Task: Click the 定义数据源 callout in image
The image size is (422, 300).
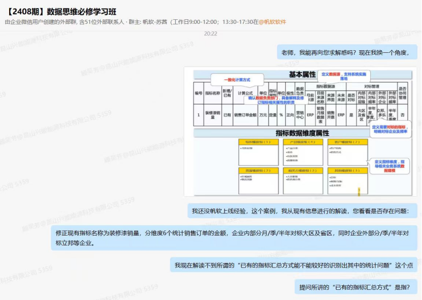Action: tap(343, 77)
